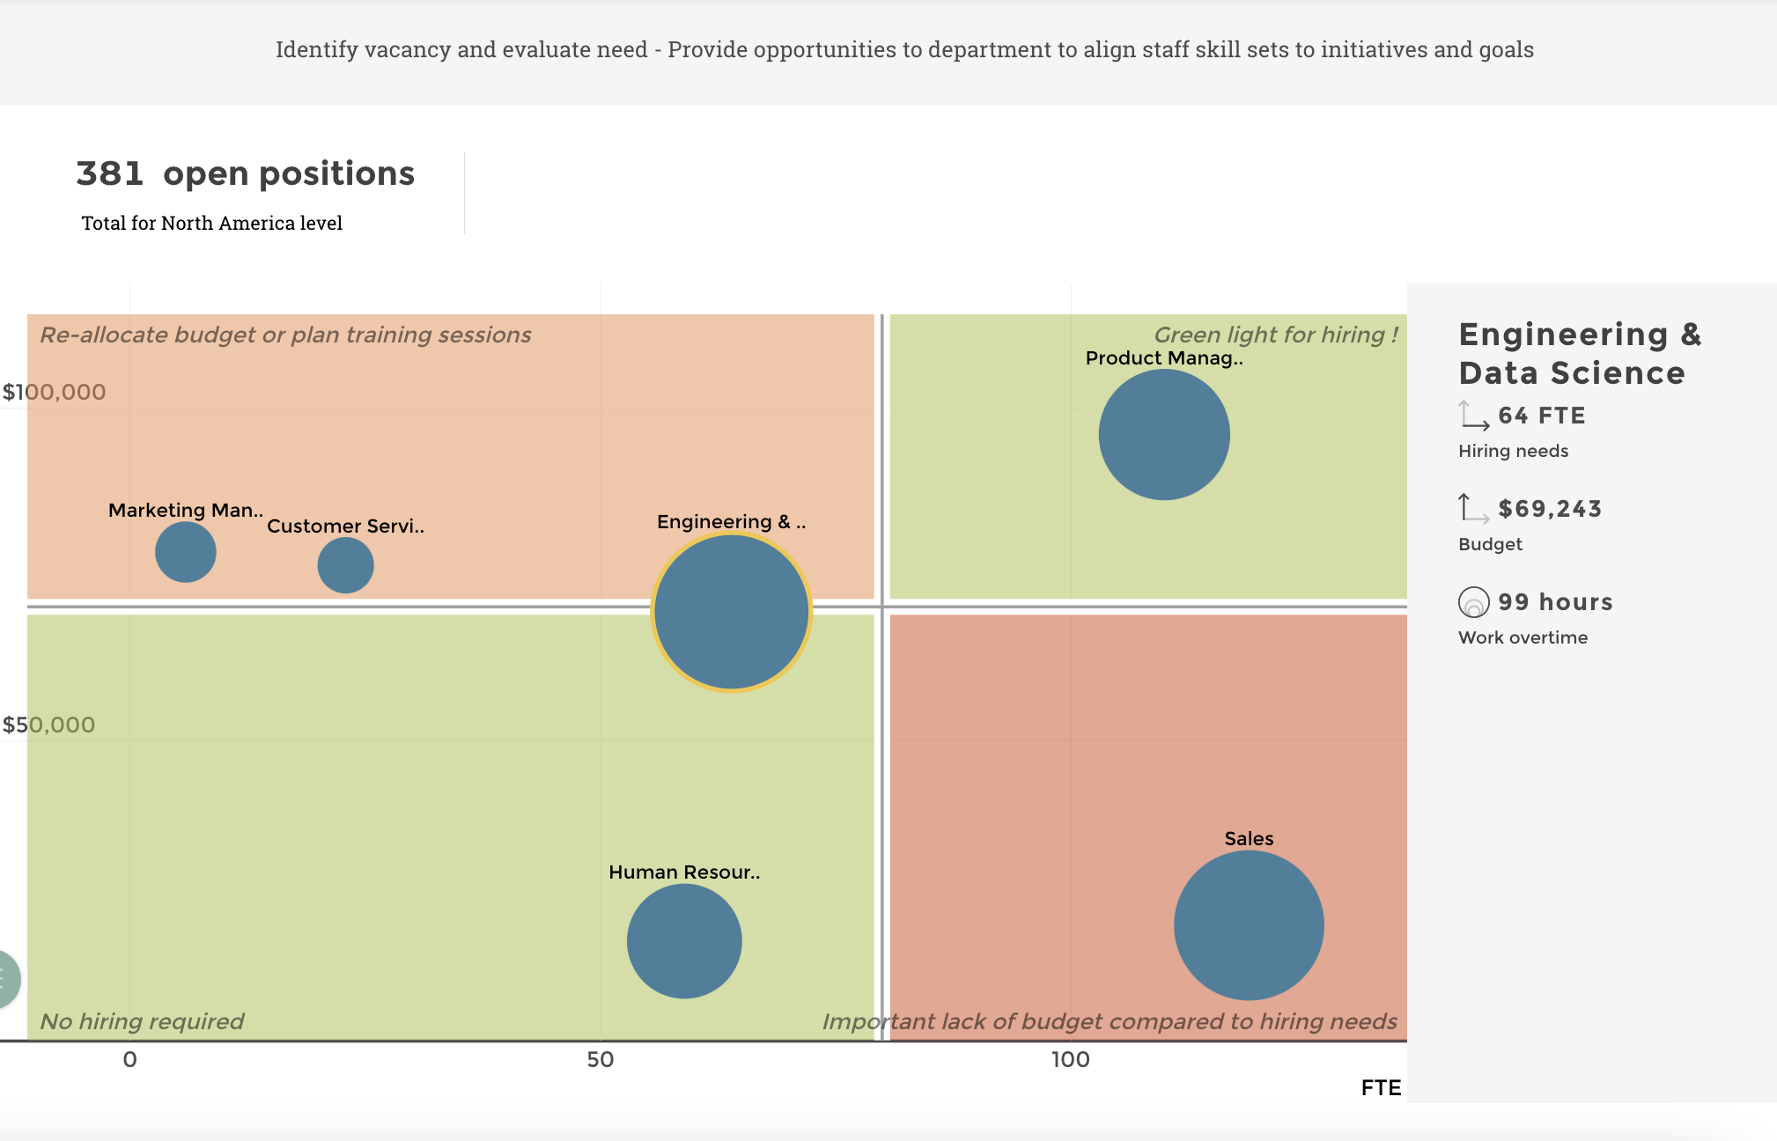Click the axis icon beside 64 FTE
Image resolution: width=1777 pixels, height=1141 pixels.
(1473, 416)
